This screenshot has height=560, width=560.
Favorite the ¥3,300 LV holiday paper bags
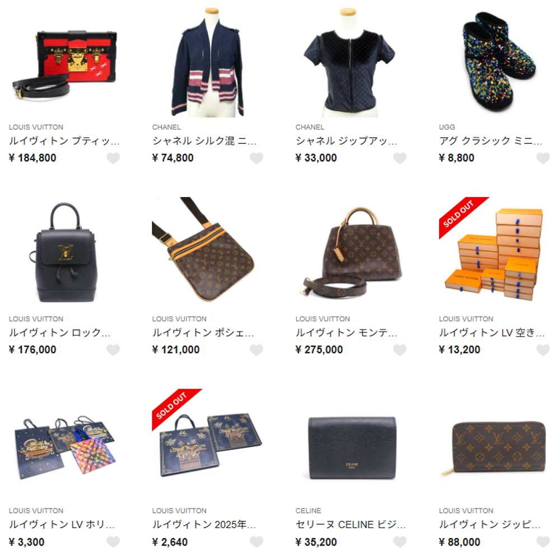click(113, 542)
